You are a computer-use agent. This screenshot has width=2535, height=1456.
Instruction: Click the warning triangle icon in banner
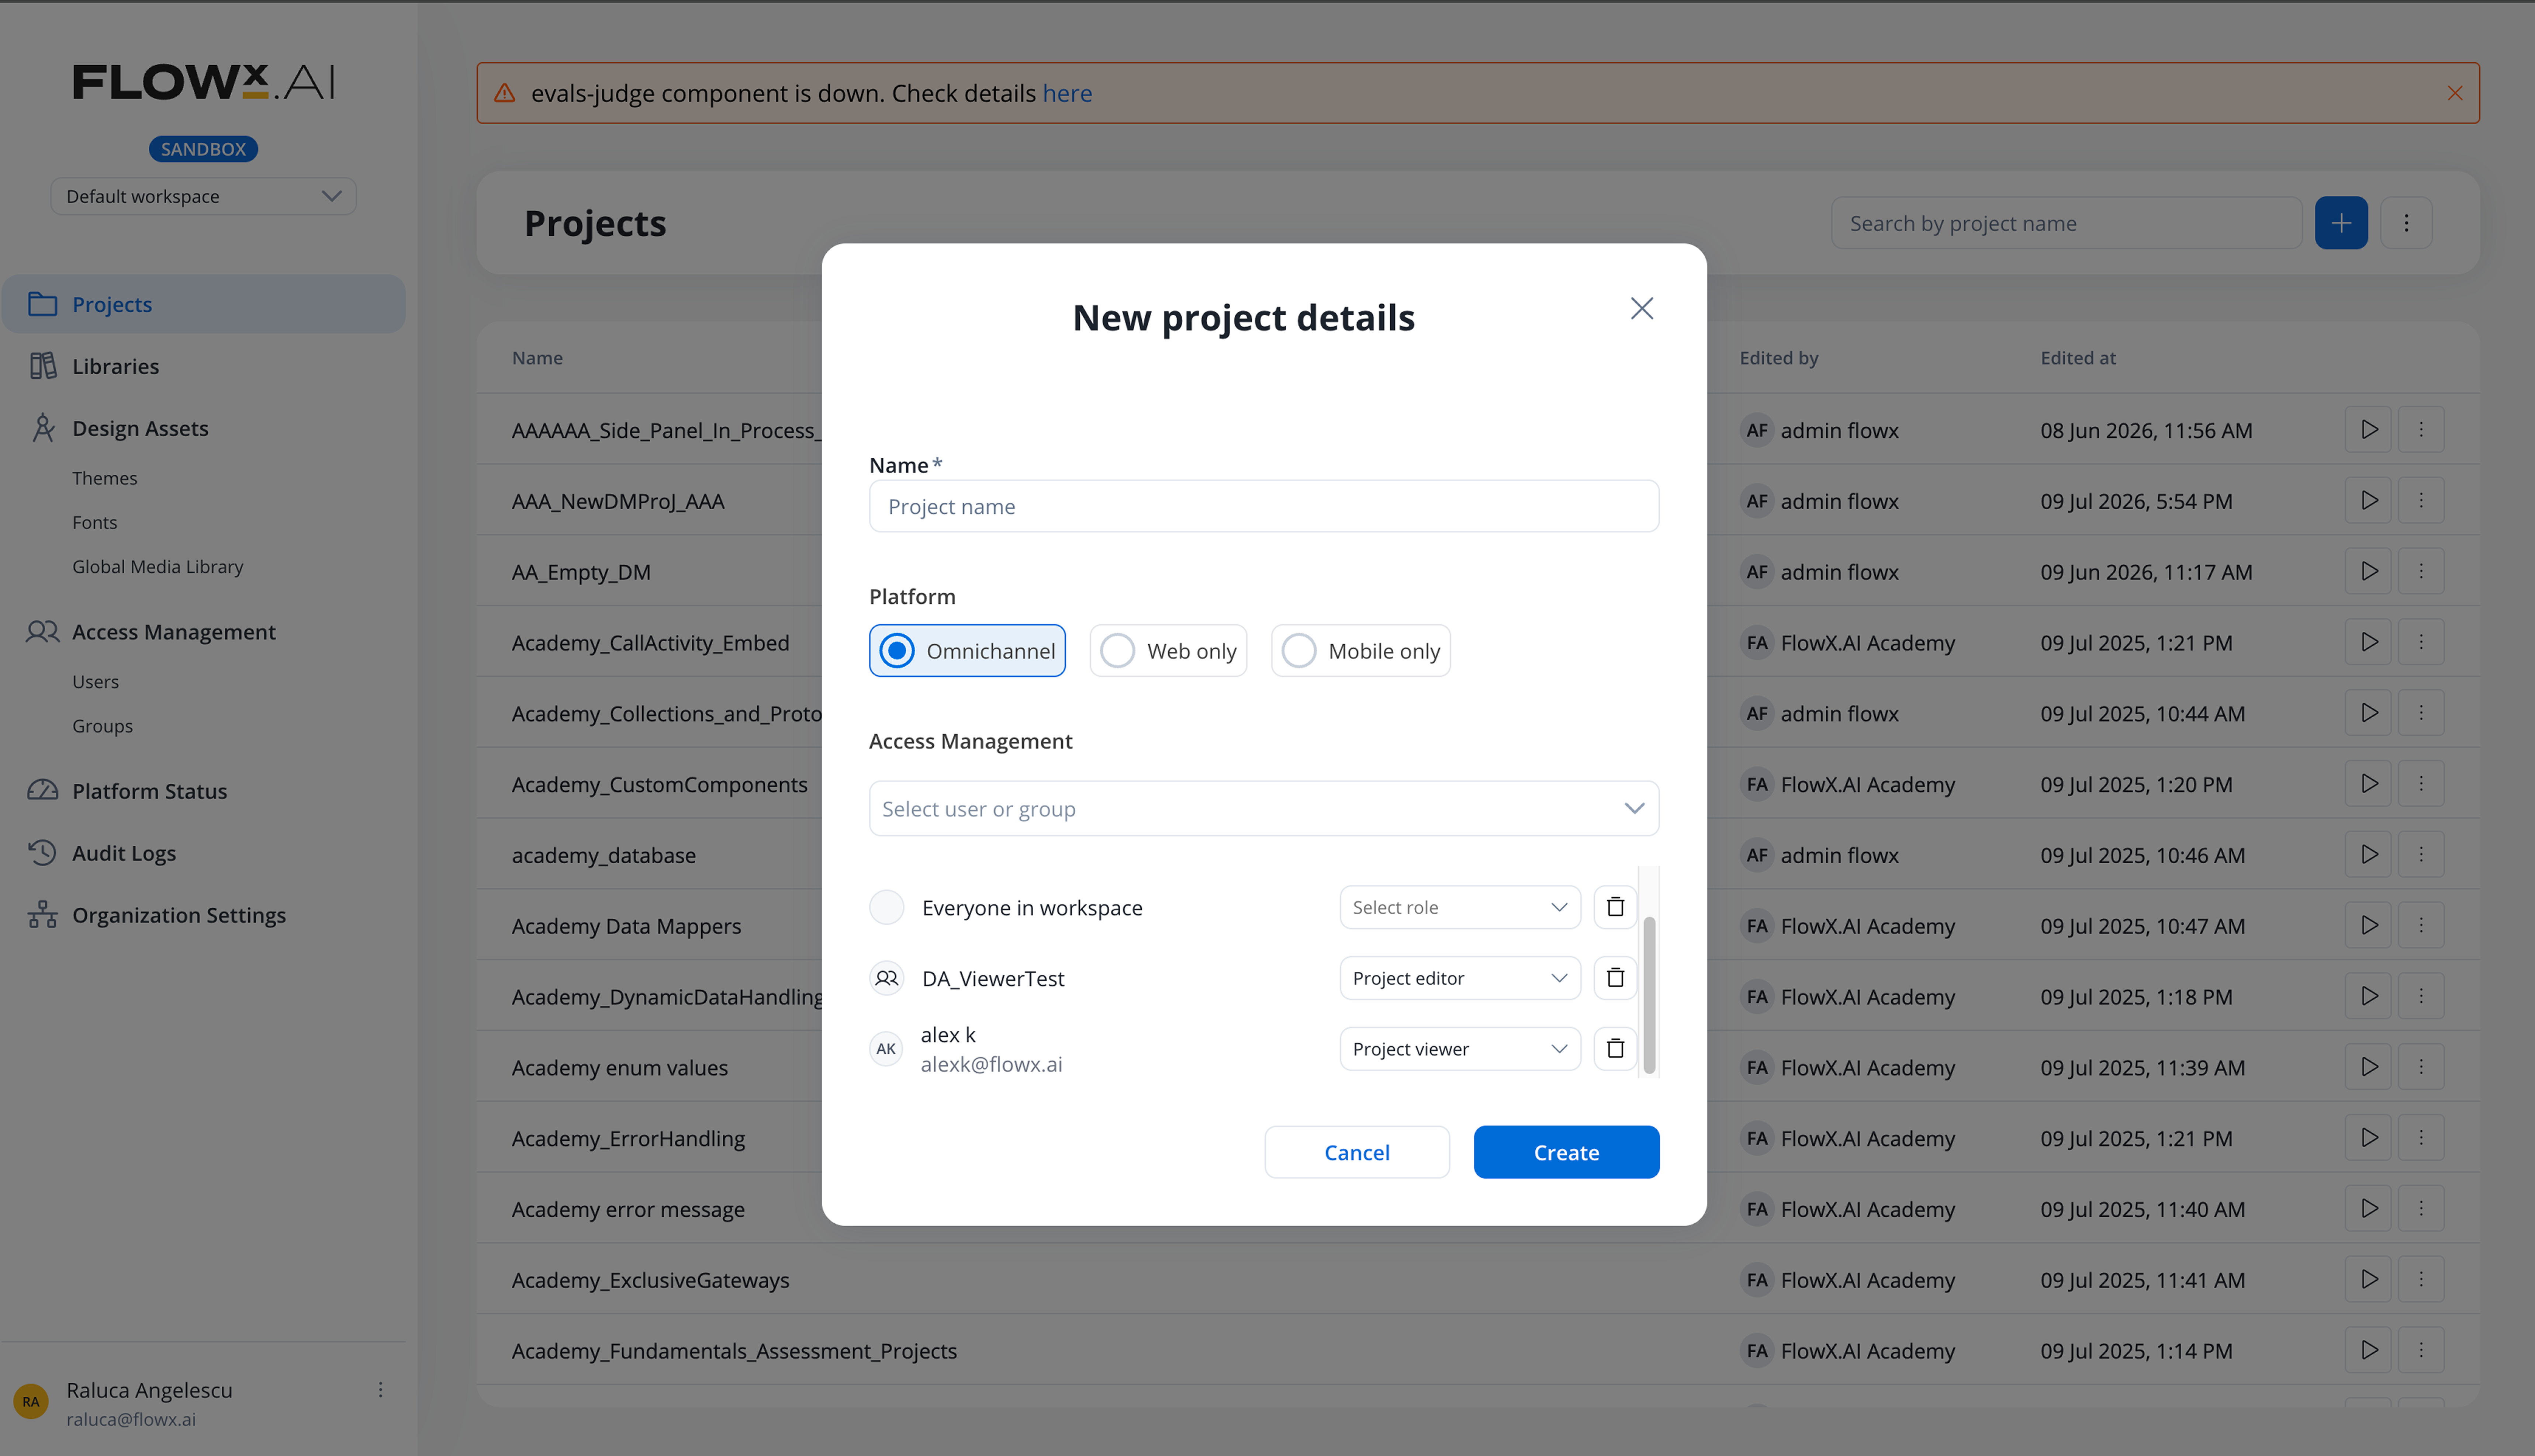pyautogui.click(x=505, y=93)
